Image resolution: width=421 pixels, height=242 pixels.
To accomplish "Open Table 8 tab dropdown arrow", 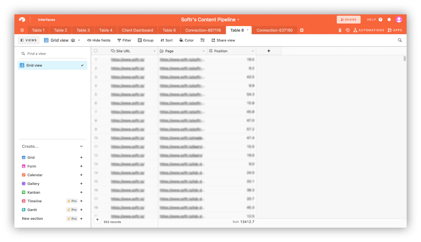I will (248, 30).
